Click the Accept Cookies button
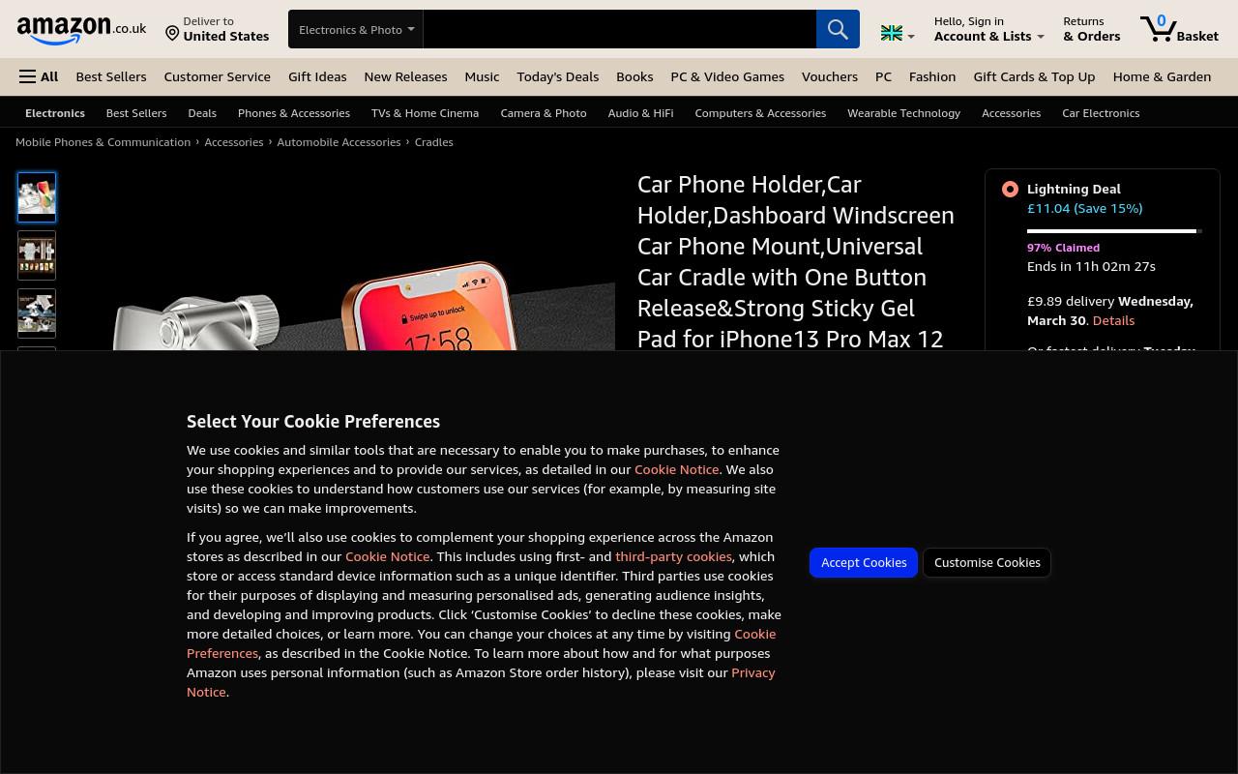The height and width of the screenshot is (774, 1238). pos(864,562)
